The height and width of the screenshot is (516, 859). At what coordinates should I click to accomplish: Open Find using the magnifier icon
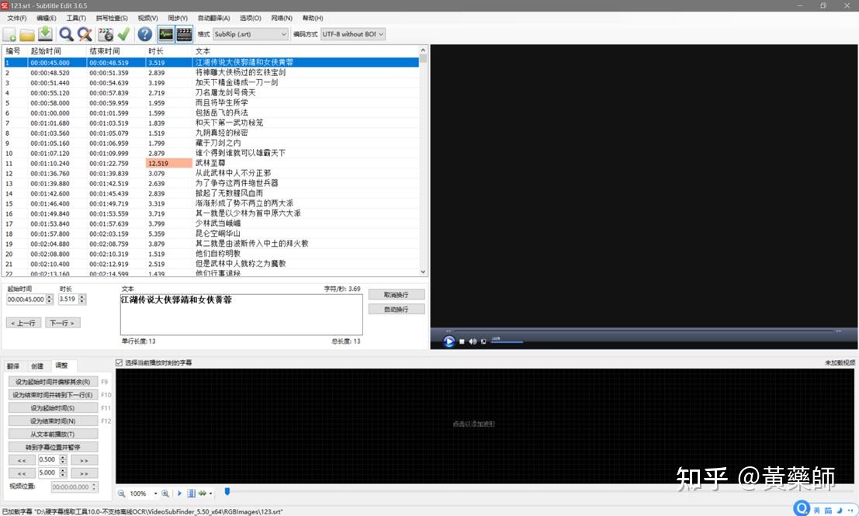(66, 34)
